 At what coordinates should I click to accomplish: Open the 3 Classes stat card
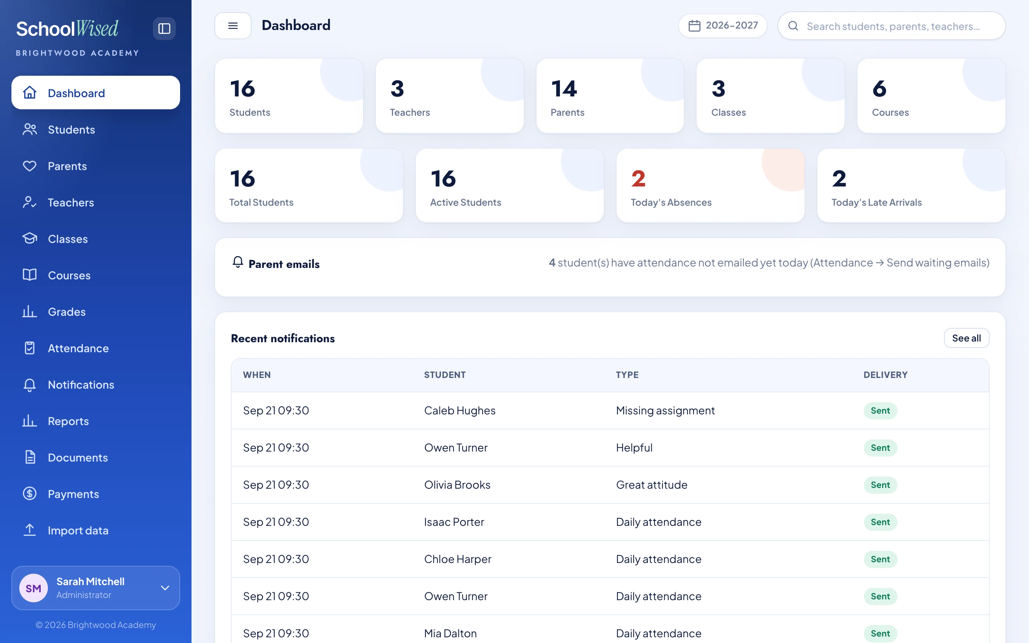(x=770, y=96)
